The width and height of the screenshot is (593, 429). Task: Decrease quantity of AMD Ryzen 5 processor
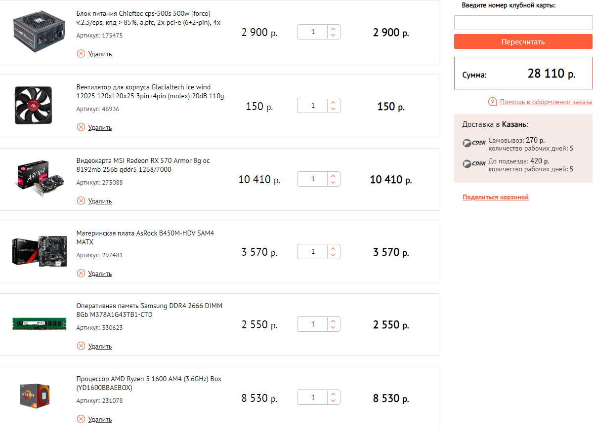point(333,401)
